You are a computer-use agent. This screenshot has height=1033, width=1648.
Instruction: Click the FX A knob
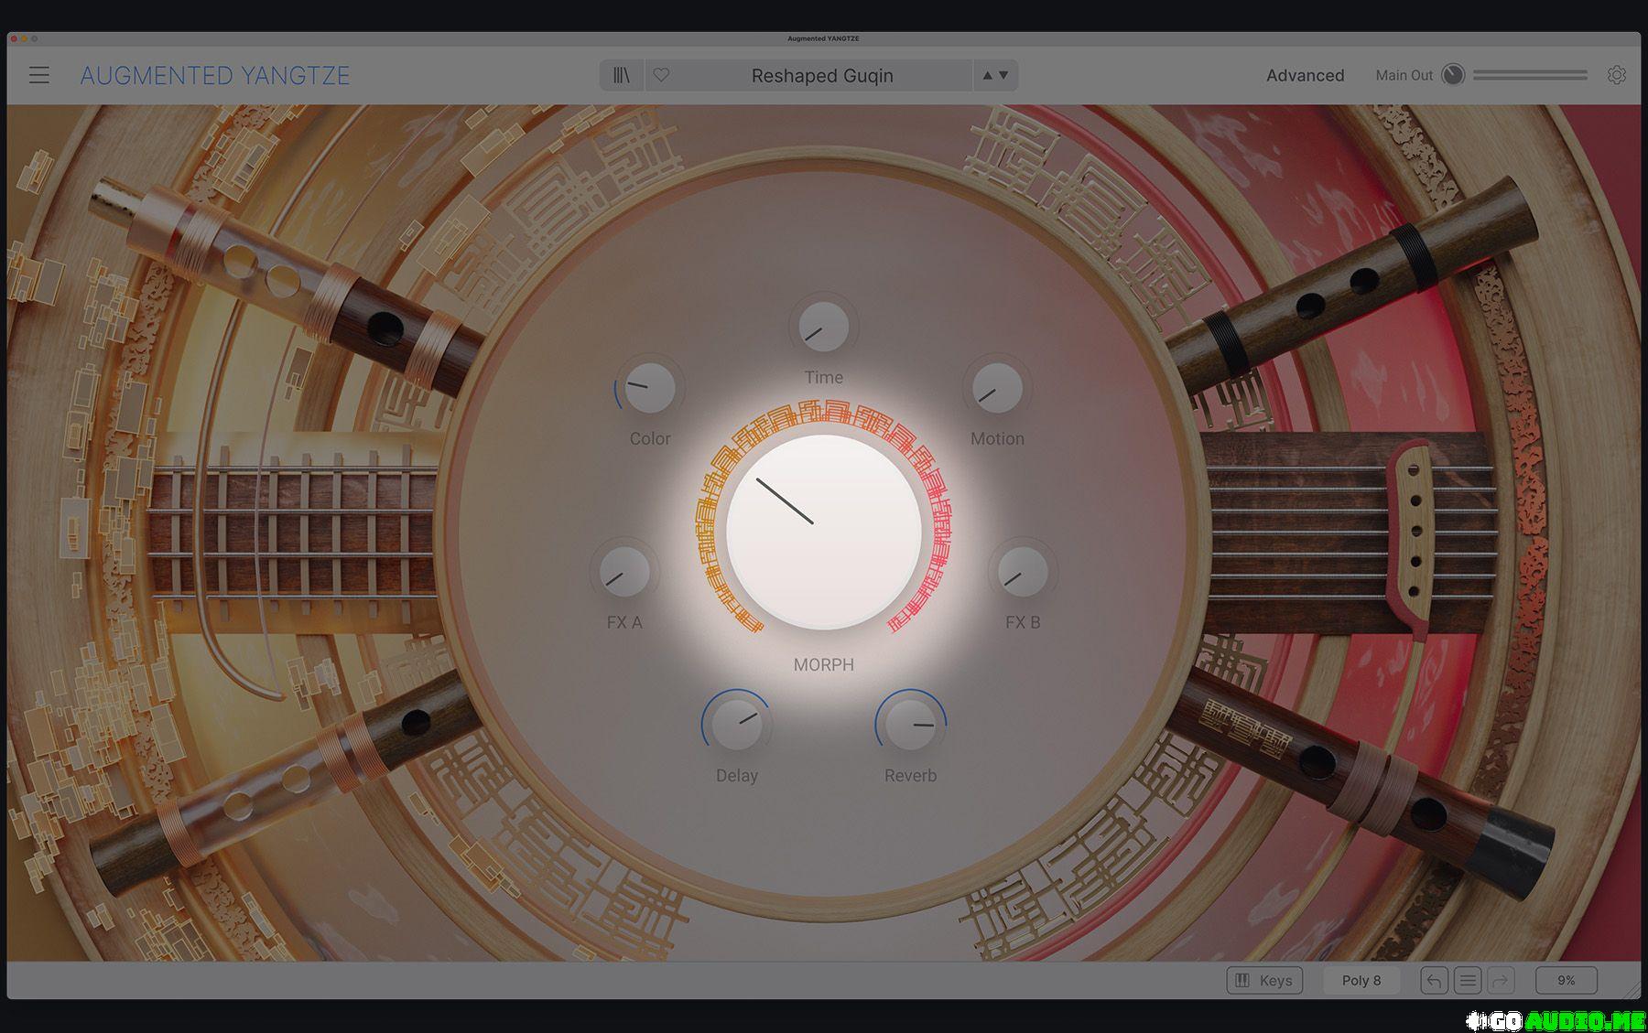[x=624, y=572]
